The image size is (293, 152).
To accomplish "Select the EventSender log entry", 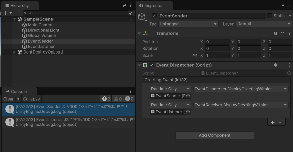I will [x=69, y=109].
